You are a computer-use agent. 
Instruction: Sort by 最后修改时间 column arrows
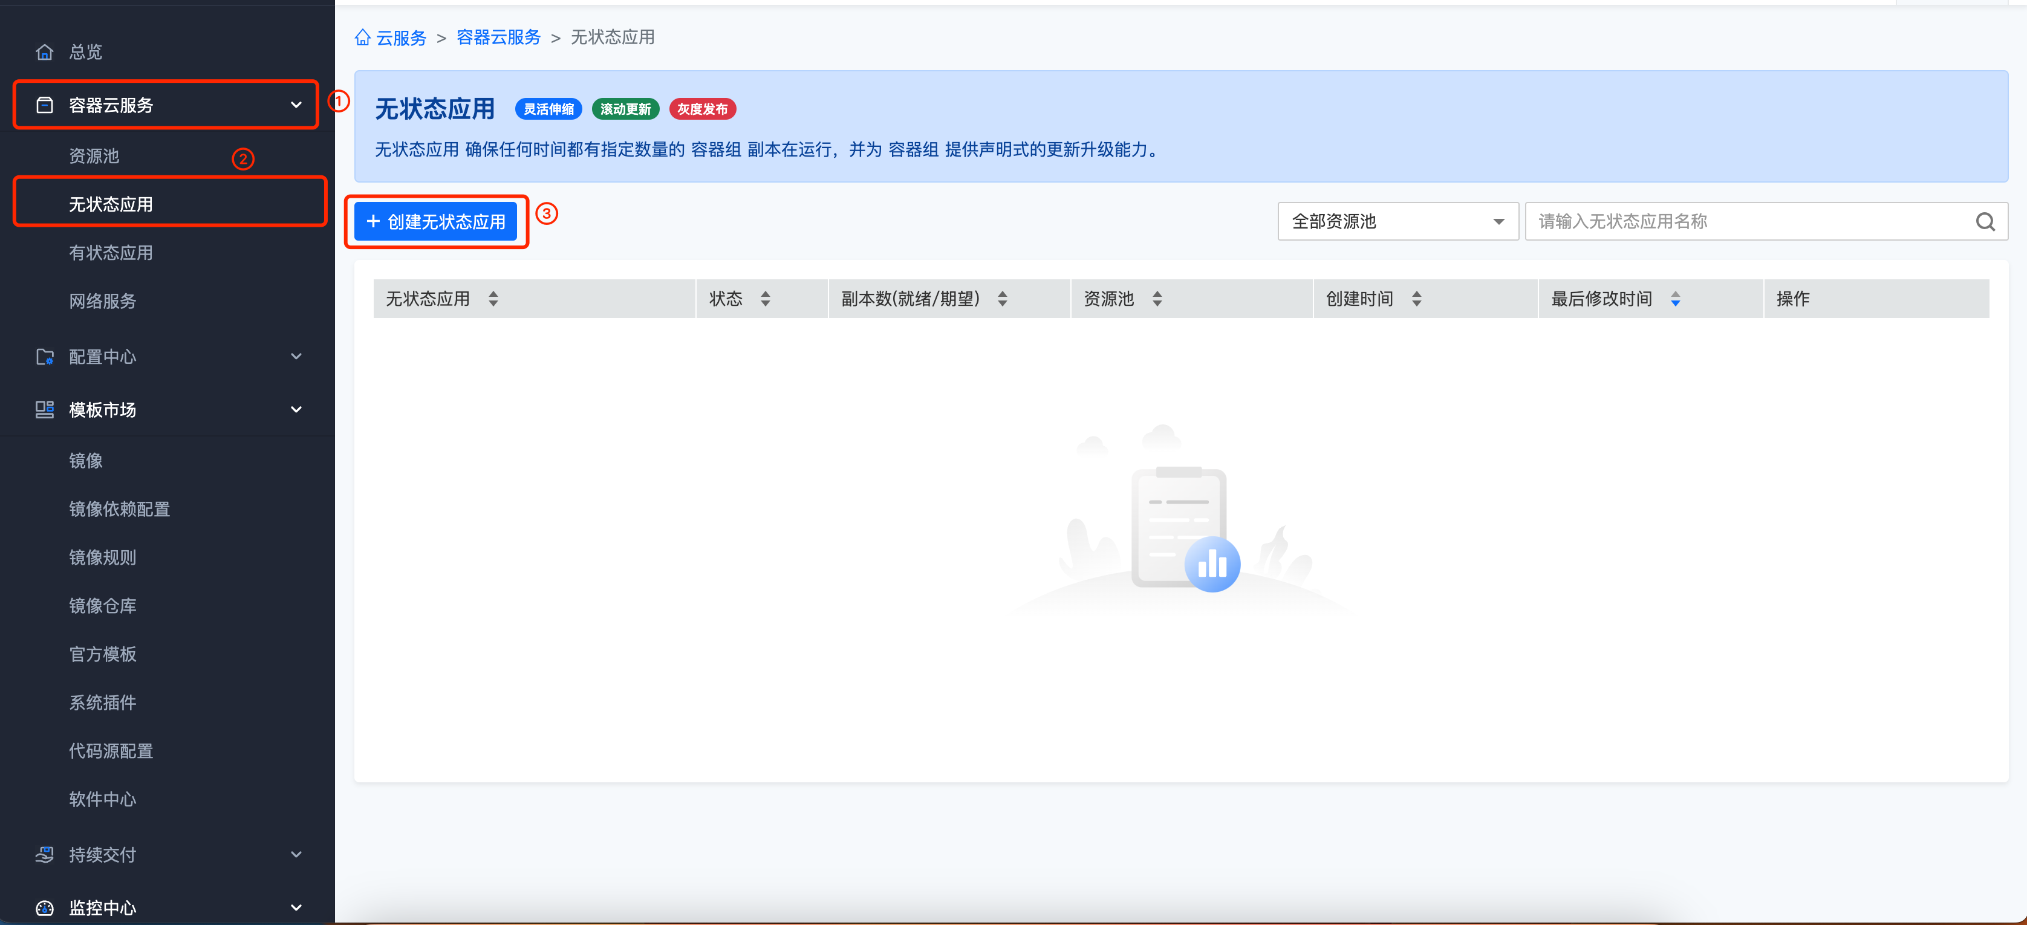(x=1675, y=299)
